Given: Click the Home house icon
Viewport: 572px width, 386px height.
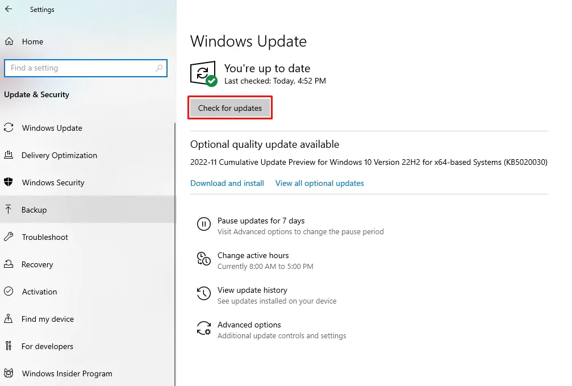Looking at the screenshot, I should click(x=9, y=41).
